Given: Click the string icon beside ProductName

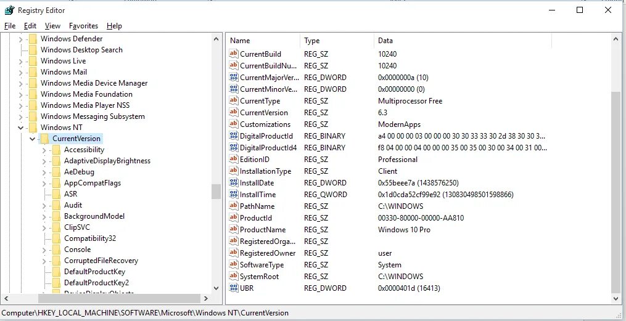Looking at the screenshot, I should (x=234, y=230).
